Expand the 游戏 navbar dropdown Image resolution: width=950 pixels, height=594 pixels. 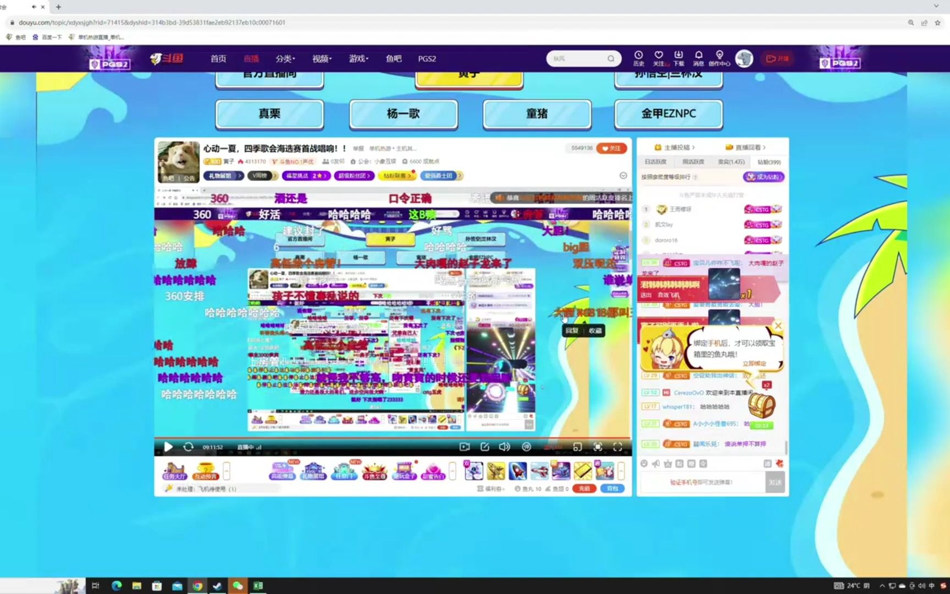pyautogui.click(x=358, y=59)
